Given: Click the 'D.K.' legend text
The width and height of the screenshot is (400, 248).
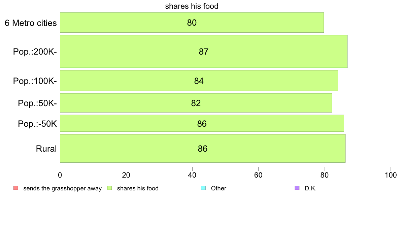Looking at the screenshot, I should pos(310,188).
